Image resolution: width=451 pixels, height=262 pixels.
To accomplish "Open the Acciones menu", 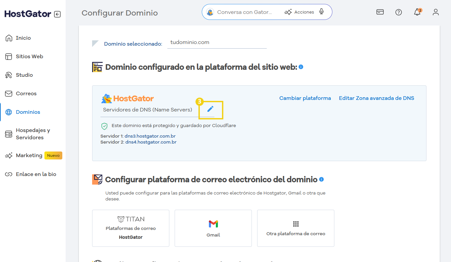I will point(299,12).
